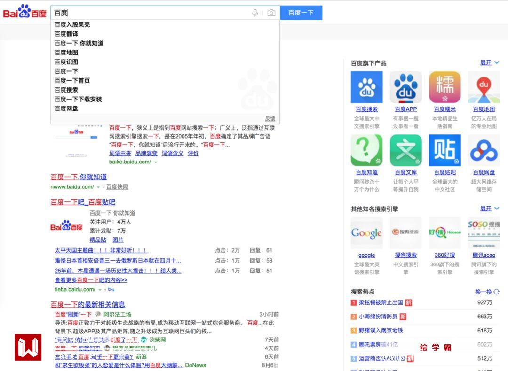508x371 pixels.
Task: Open the 百度地图 product icon
Action: click(484, 87)
